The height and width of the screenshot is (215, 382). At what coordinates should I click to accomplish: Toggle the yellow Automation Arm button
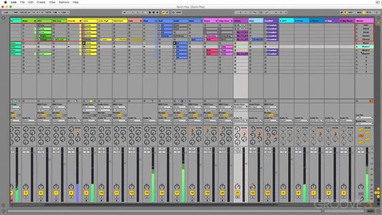pos(164,13)
